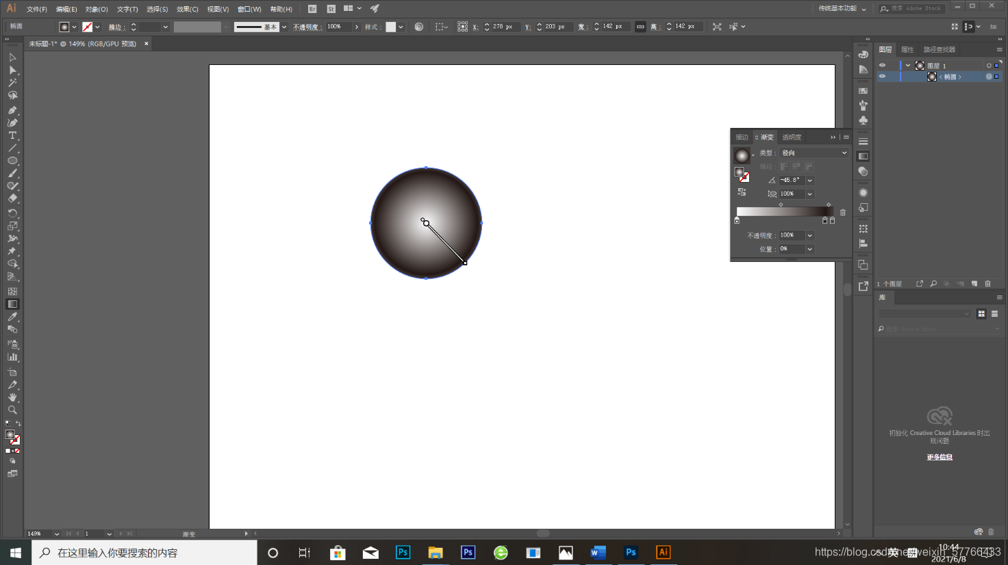The image size is (1008, 565).
Task: Switch to 透明度 tab in gradient panel
Action: point(792,137)
